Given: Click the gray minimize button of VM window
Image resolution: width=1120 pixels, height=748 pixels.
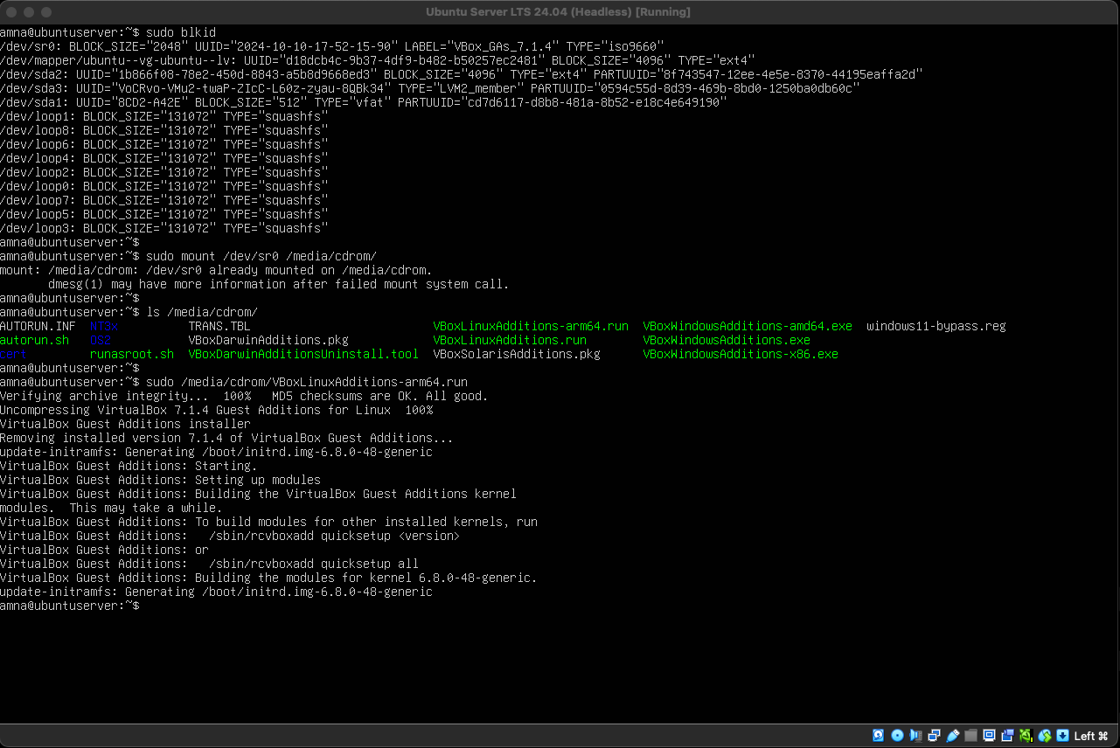Looking at the screenshot, I should pos(29,12).
